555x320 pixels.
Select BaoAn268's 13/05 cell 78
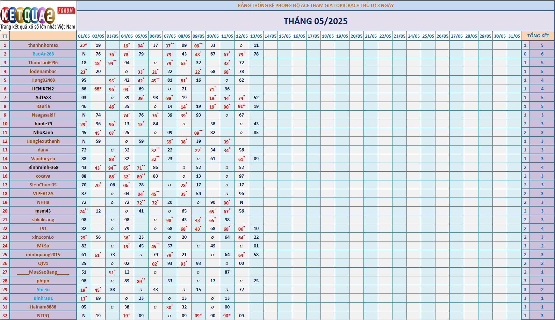point(256,54)
